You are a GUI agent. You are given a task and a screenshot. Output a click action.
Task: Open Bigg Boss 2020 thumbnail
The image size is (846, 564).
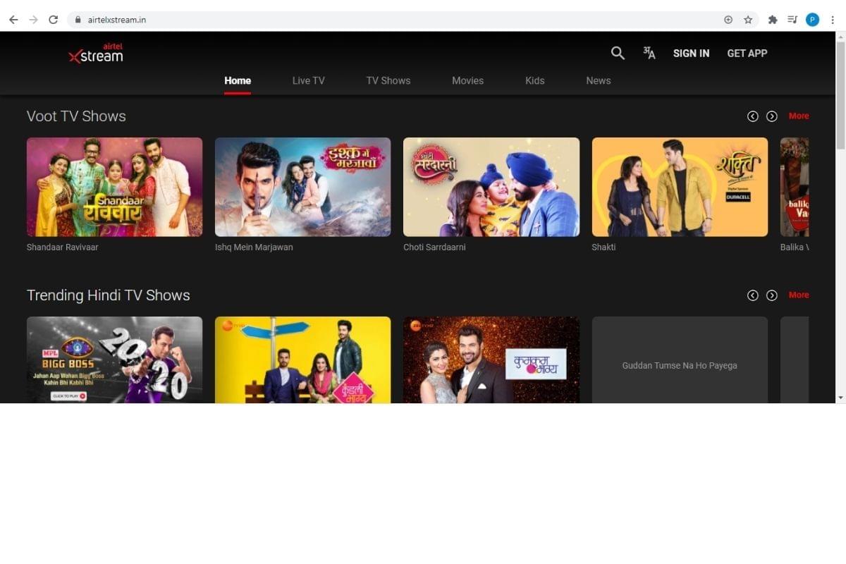pyautogui.click(x=114, y=360)
